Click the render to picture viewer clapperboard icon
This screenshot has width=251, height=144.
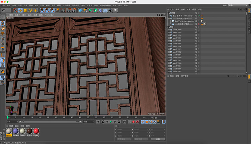[x=68, y=10]
